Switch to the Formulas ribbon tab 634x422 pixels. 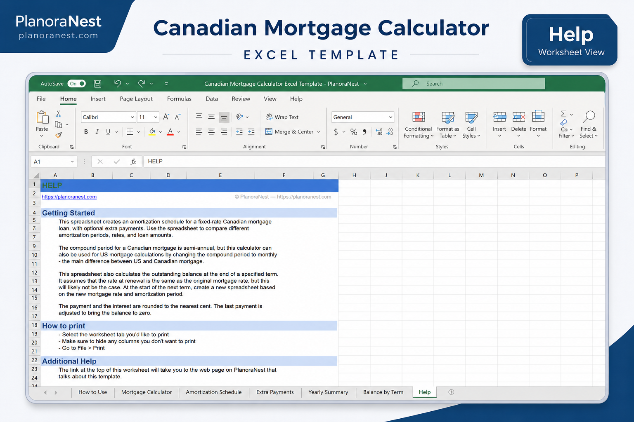(179, 99)
